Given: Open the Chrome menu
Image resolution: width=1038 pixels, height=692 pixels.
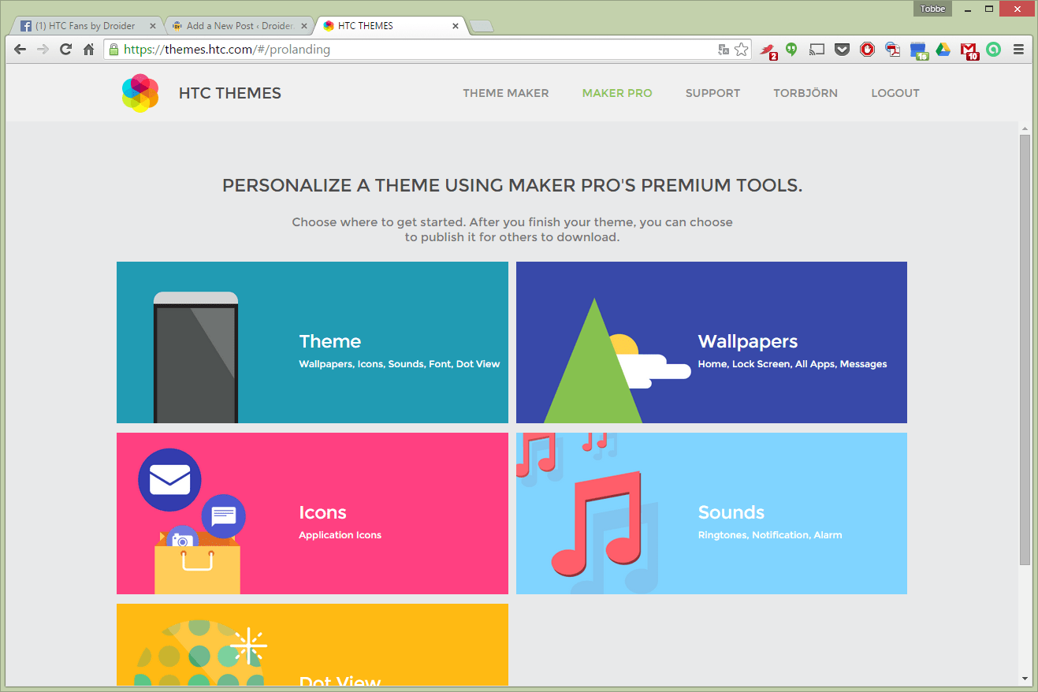Looking at the screenshot, I should (1020, 49).
